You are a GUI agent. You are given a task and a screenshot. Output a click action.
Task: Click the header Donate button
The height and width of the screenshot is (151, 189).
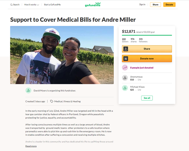click(x=169, y=5)
